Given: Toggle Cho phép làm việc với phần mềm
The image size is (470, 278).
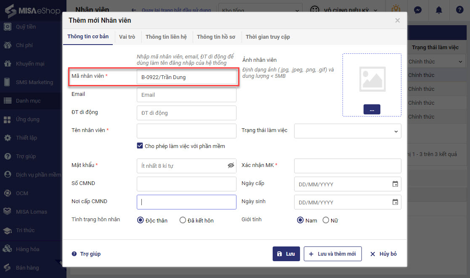Looking at the screenshot, I should click(140, 146).
